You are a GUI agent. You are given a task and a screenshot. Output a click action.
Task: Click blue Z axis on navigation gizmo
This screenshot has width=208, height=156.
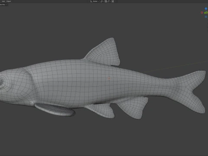tap(206, 9)
